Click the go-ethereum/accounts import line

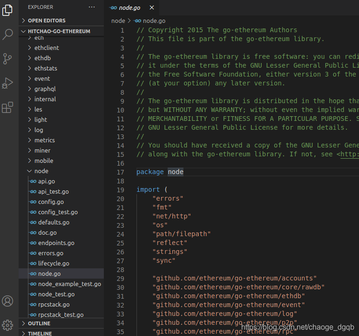[x=235, y=279]
